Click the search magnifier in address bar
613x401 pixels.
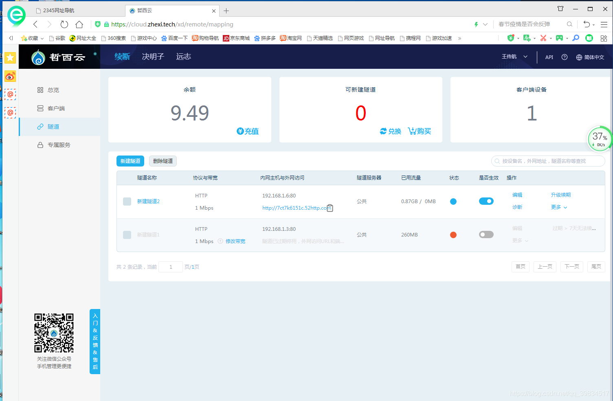[569, 24]
